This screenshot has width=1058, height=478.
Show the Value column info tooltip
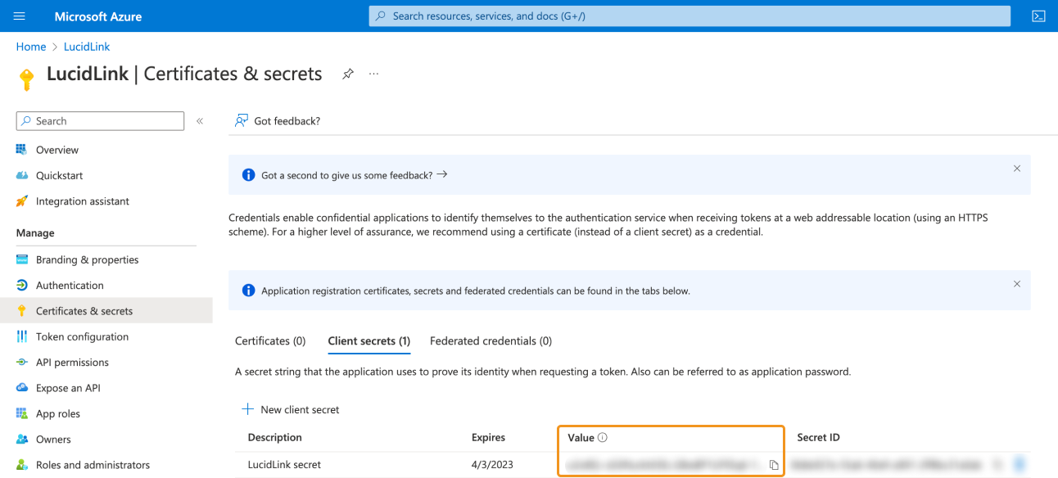[x=603, y=438]
